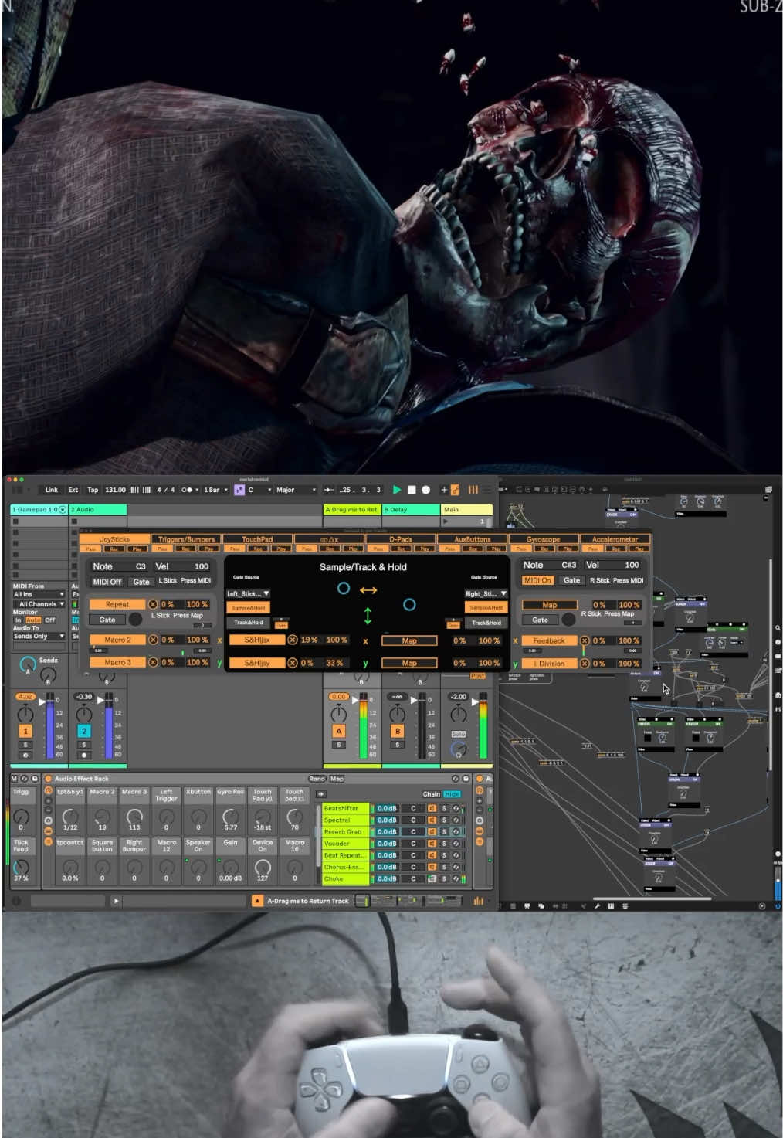Click the L Division mapping button
The image size is (783, 1138).
pos(549,663)
